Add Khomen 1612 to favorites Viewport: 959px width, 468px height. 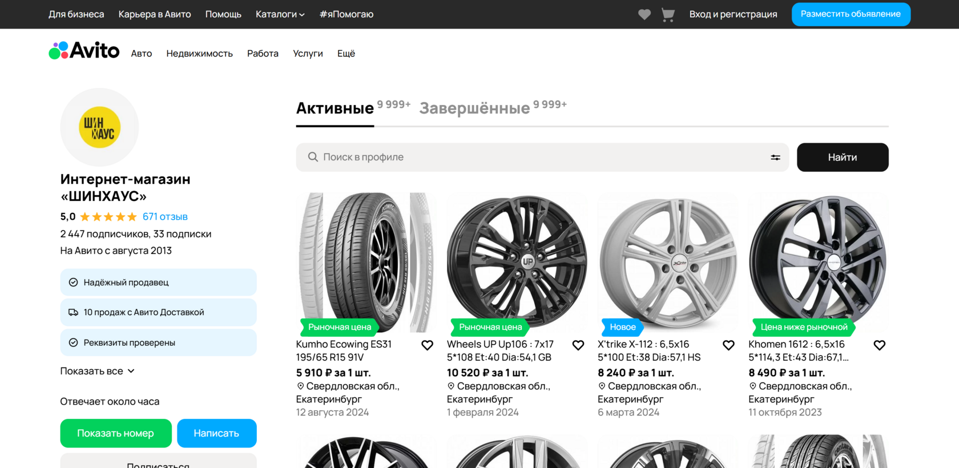click(879, 345)
